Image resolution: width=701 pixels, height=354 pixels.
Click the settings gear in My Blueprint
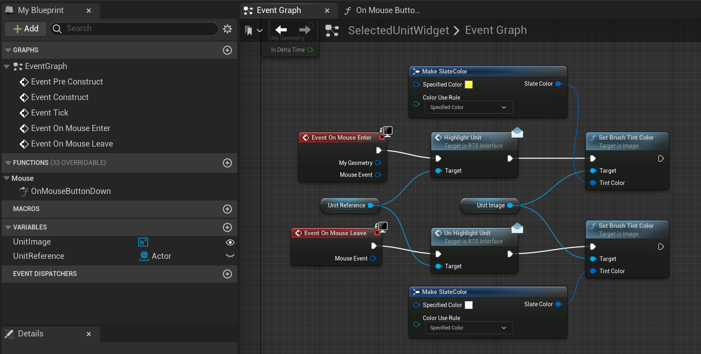227,29
